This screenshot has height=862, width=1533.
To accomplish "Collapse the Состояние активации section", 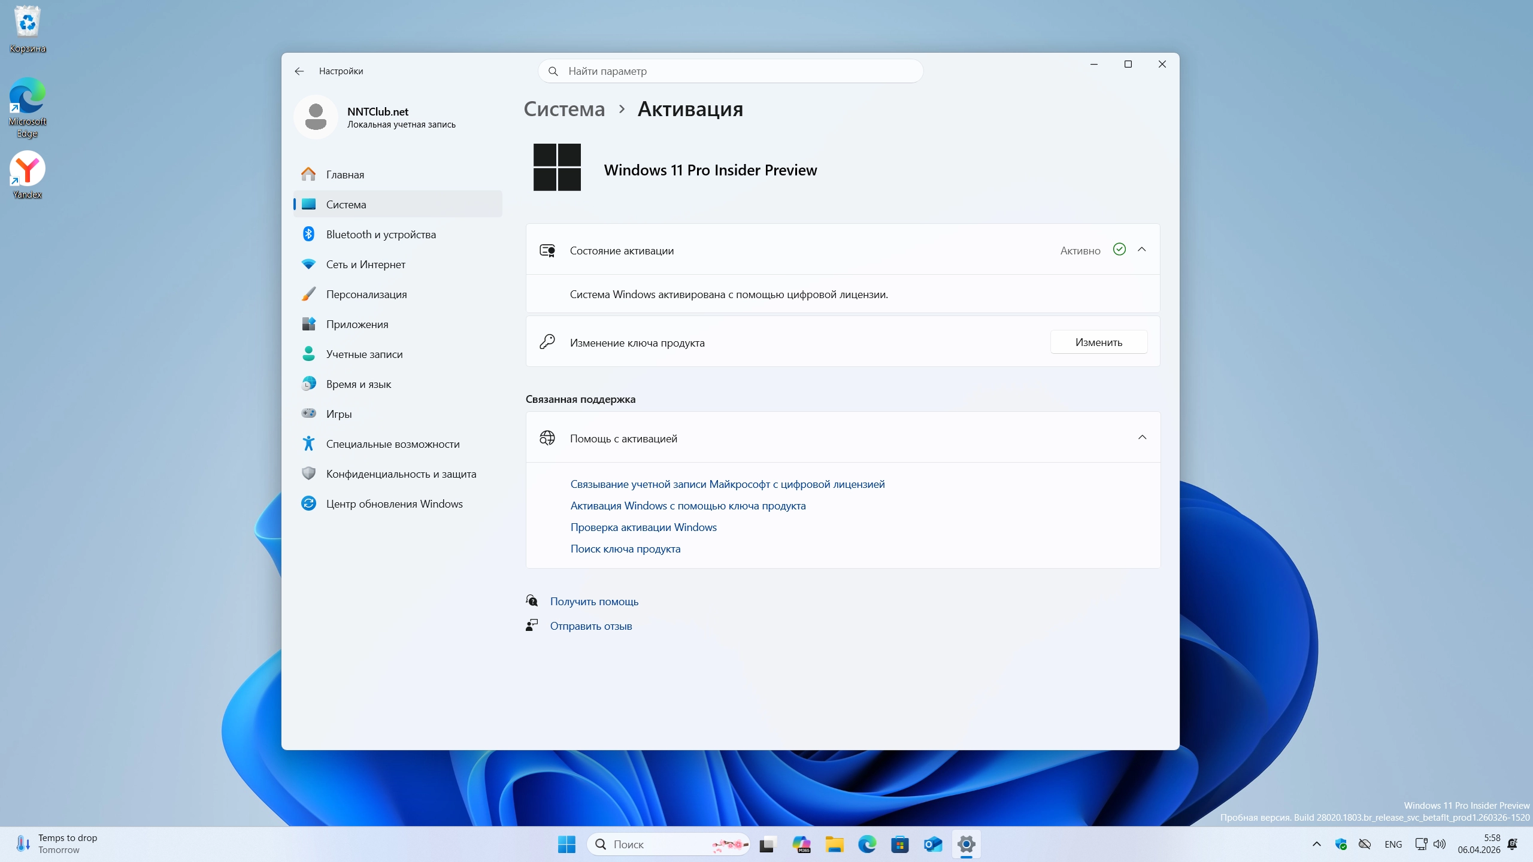I will coord(1141,250).
